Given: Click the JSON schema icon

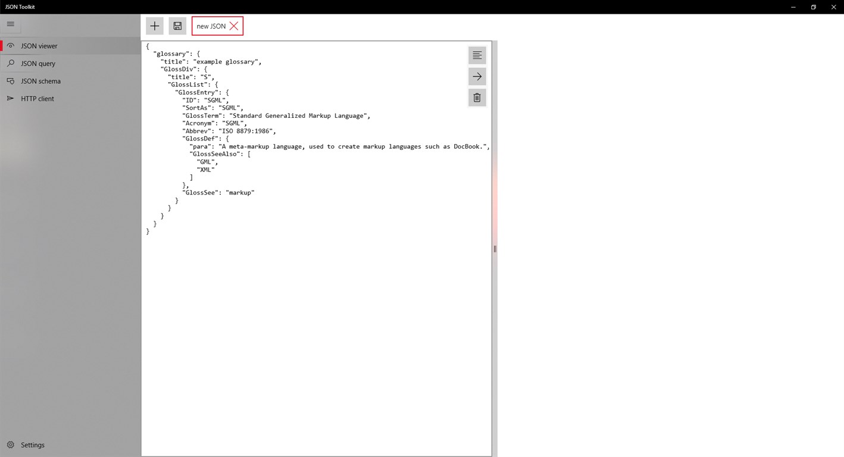Looking at the screenshot, I should point(10,81).
